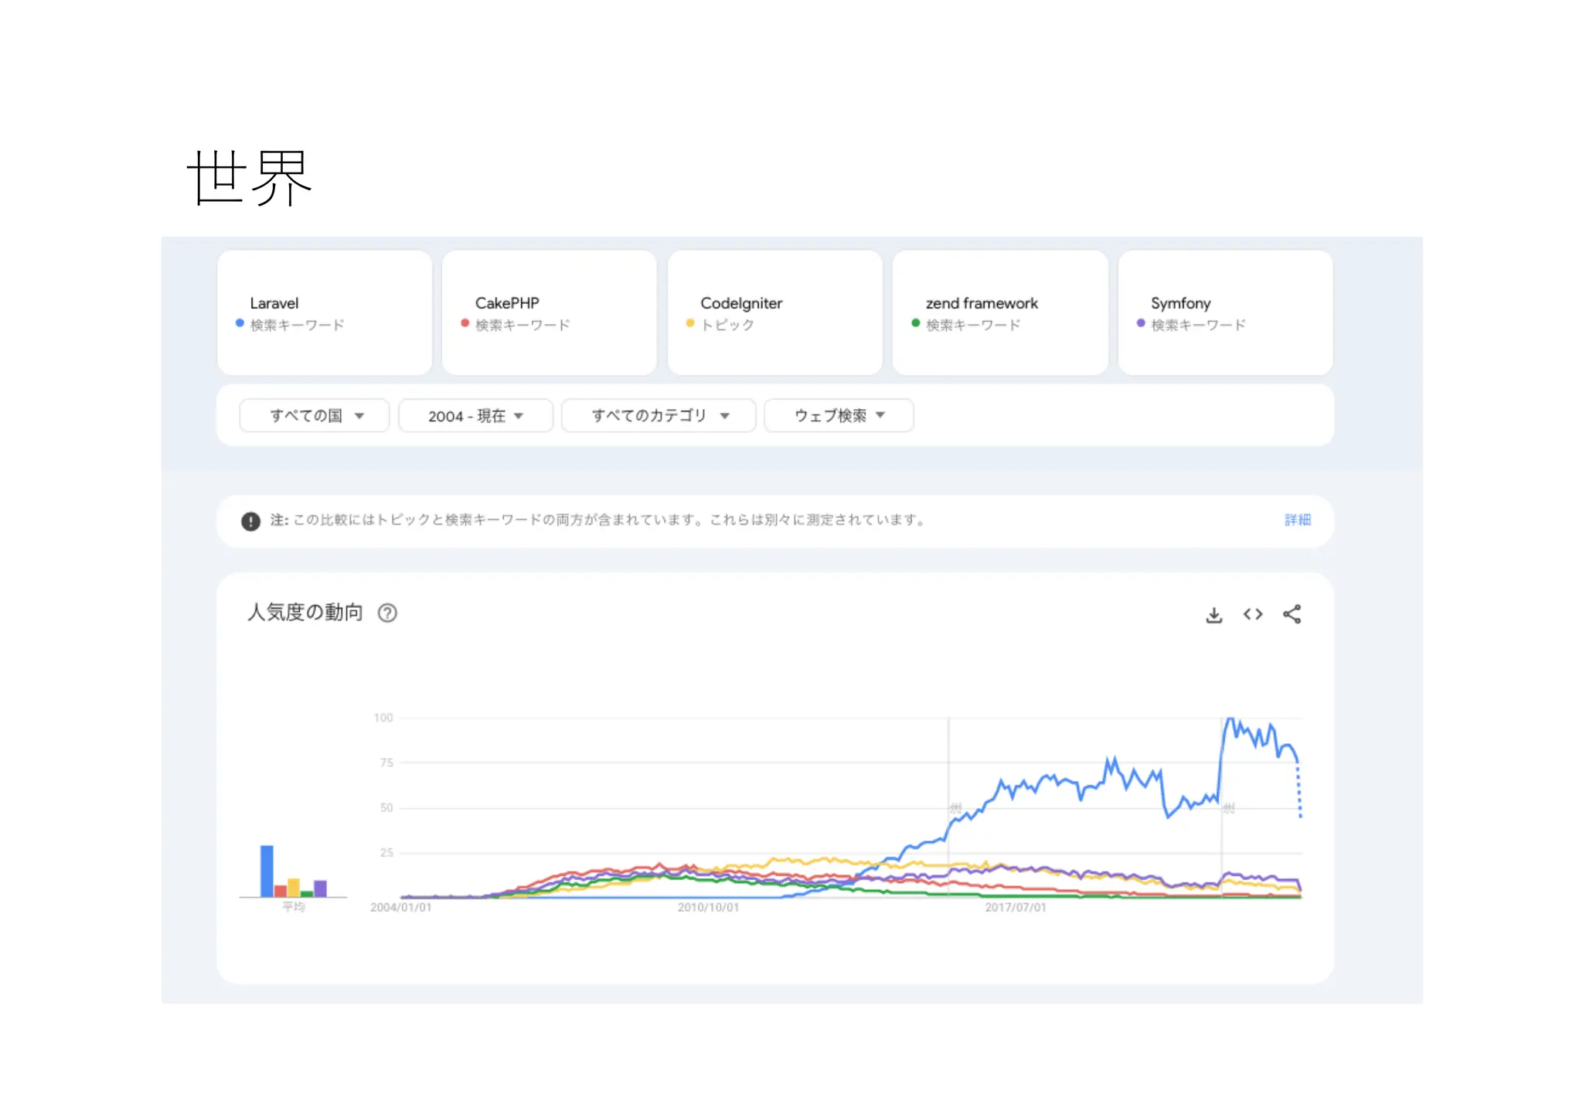Open the 2004 - 現在 time range dropdown
The width and height of the screenshot is (1583, 1119).
click(475, 415)
